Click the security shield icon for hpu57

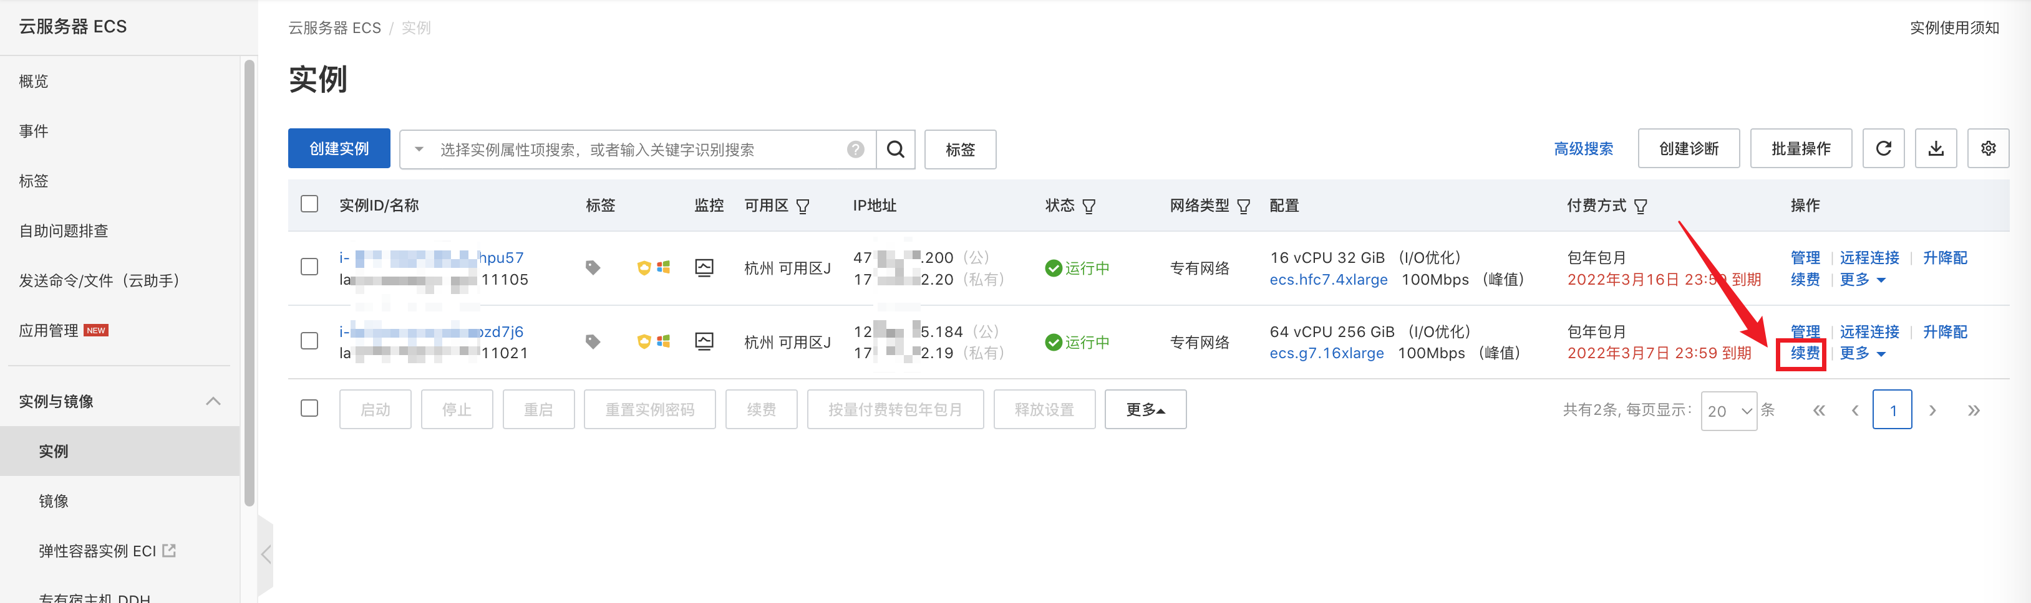tap(643, 268)
